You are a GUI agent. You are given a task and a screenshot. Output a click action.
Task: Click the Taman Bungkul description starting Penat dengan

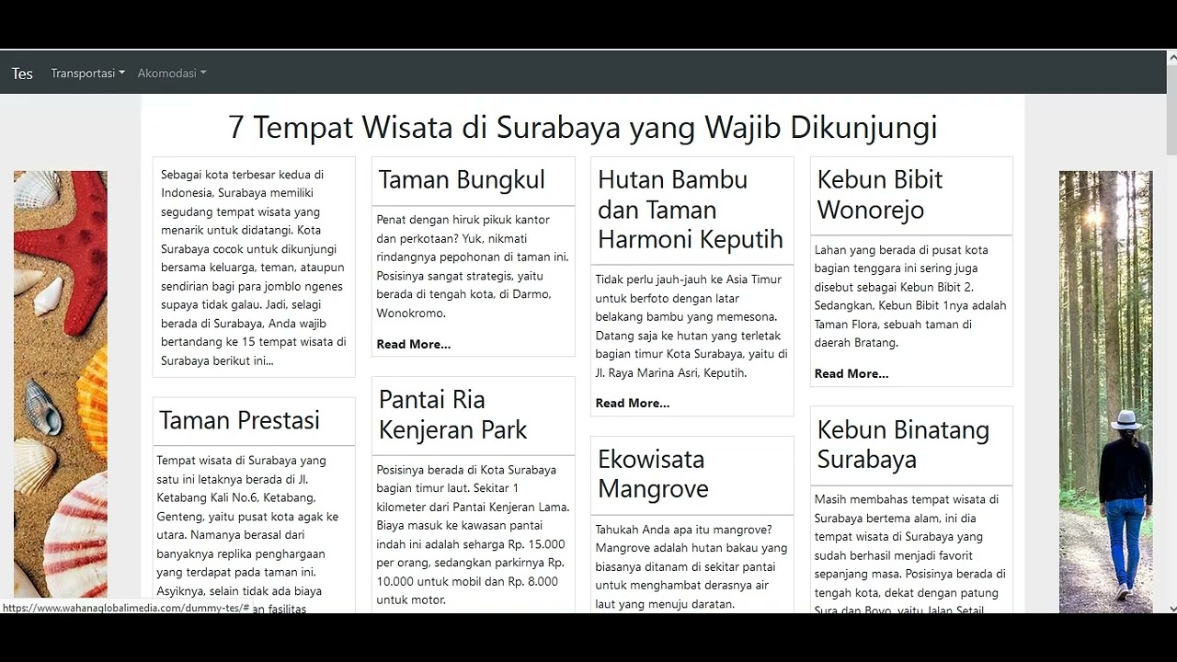click(473, 267)
